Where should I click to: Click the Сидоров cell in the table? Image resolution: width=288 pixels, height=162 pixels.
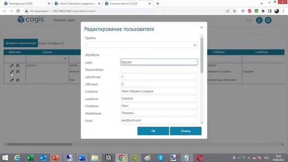(248, 71)
